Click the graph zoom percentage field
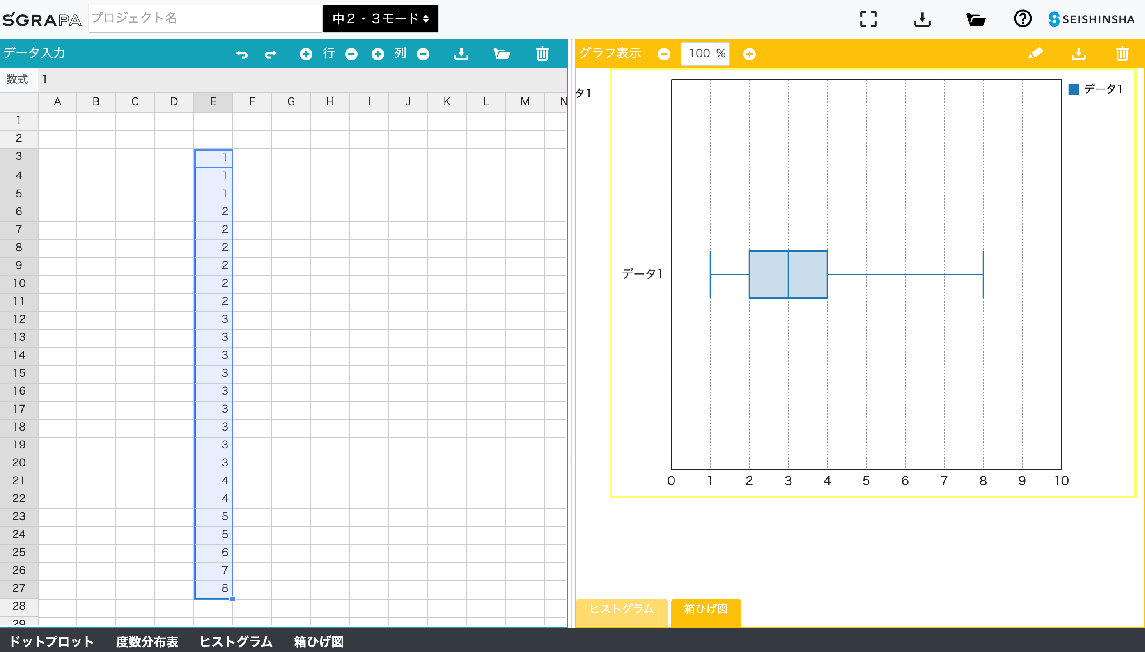This screenshot has height=652, width=1145. pyautogui.click(x=705, y=54)
